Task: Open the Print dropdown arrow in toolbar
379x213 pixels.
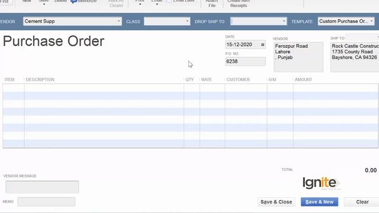Action: (x=140, y=4)
